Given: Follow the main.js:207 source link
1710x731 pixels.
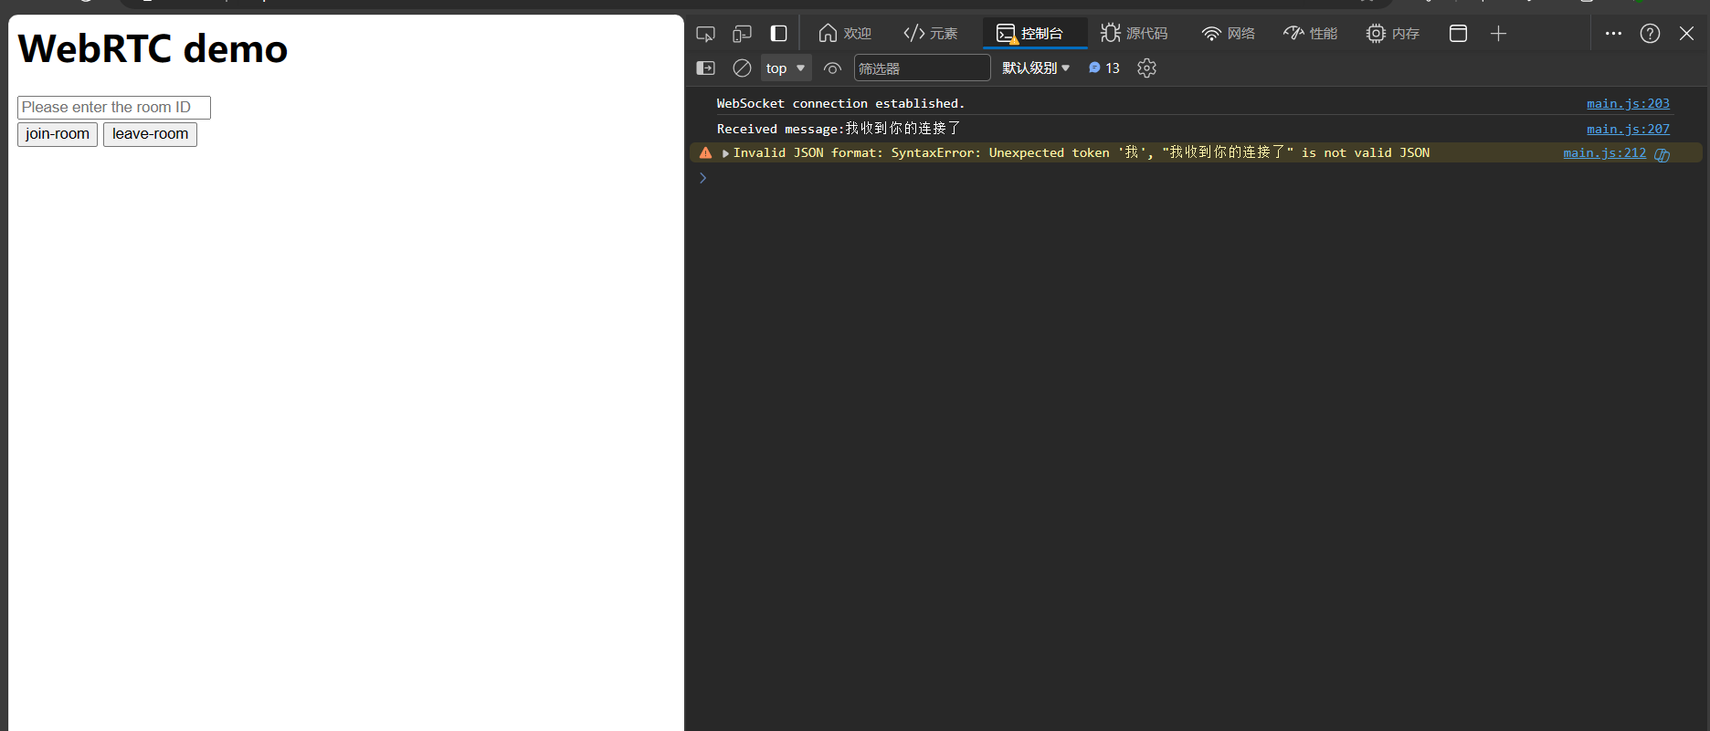Looking at the screenshot, I should 1628,130.
